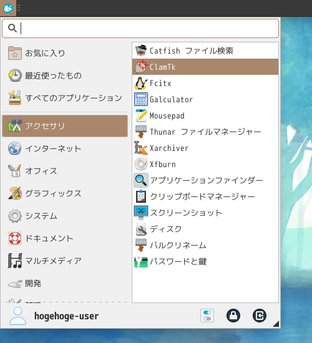Click the アクセサリ category label
Viewport: 312px width, 343px height.
(45, 126)
